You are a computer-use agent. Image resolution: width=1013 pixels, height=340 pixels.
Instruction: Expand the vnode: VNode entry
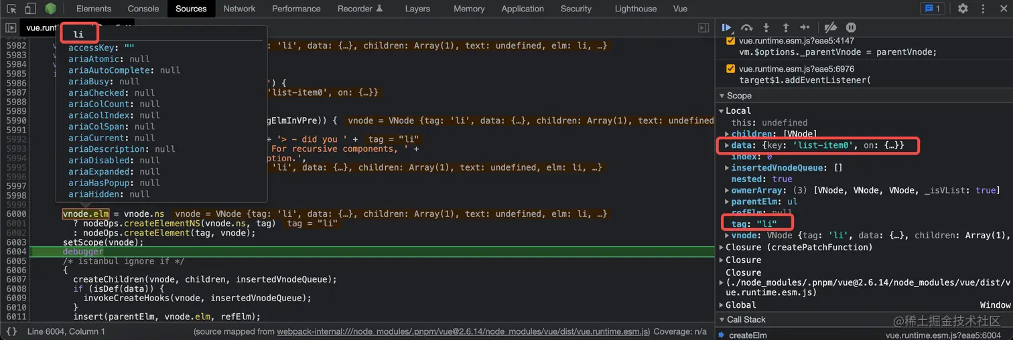pyautogui.click(x=727, y=236)
